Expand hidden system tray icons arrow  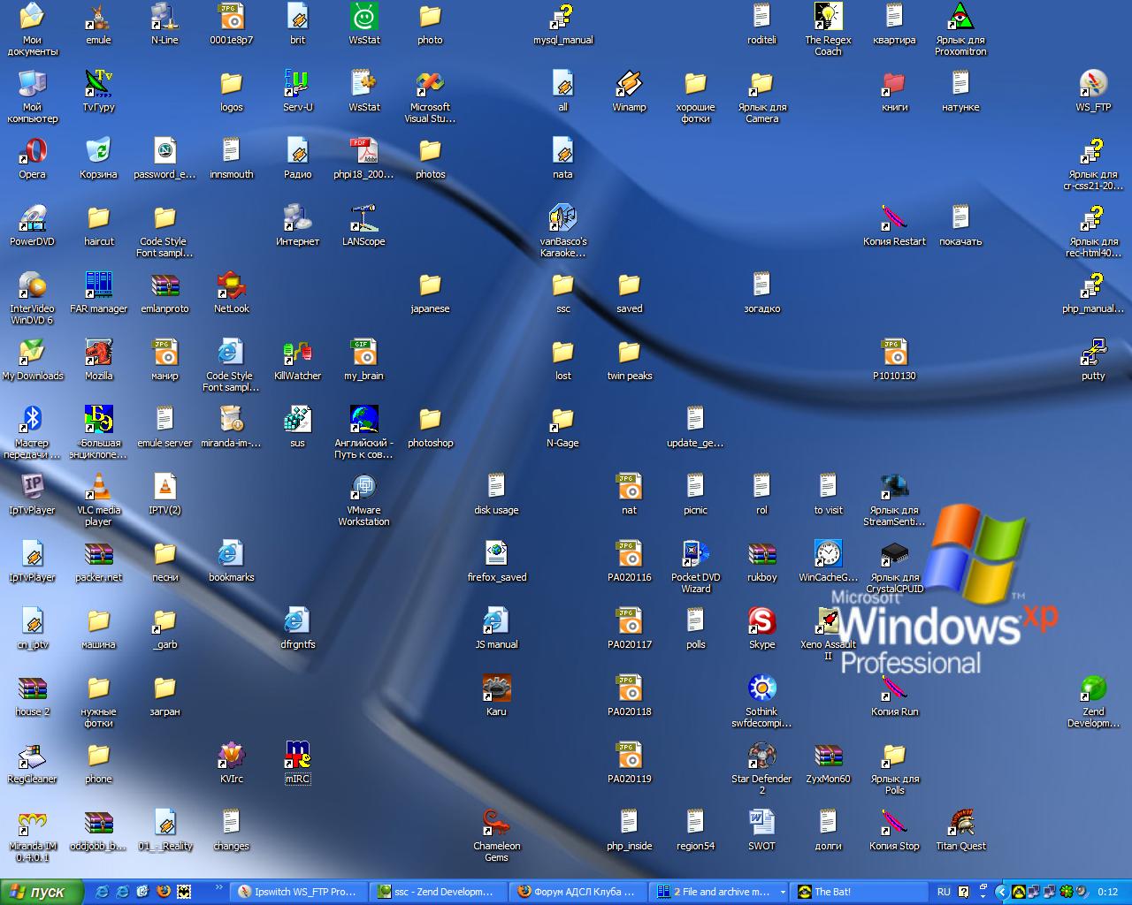tap(1001, 892)
